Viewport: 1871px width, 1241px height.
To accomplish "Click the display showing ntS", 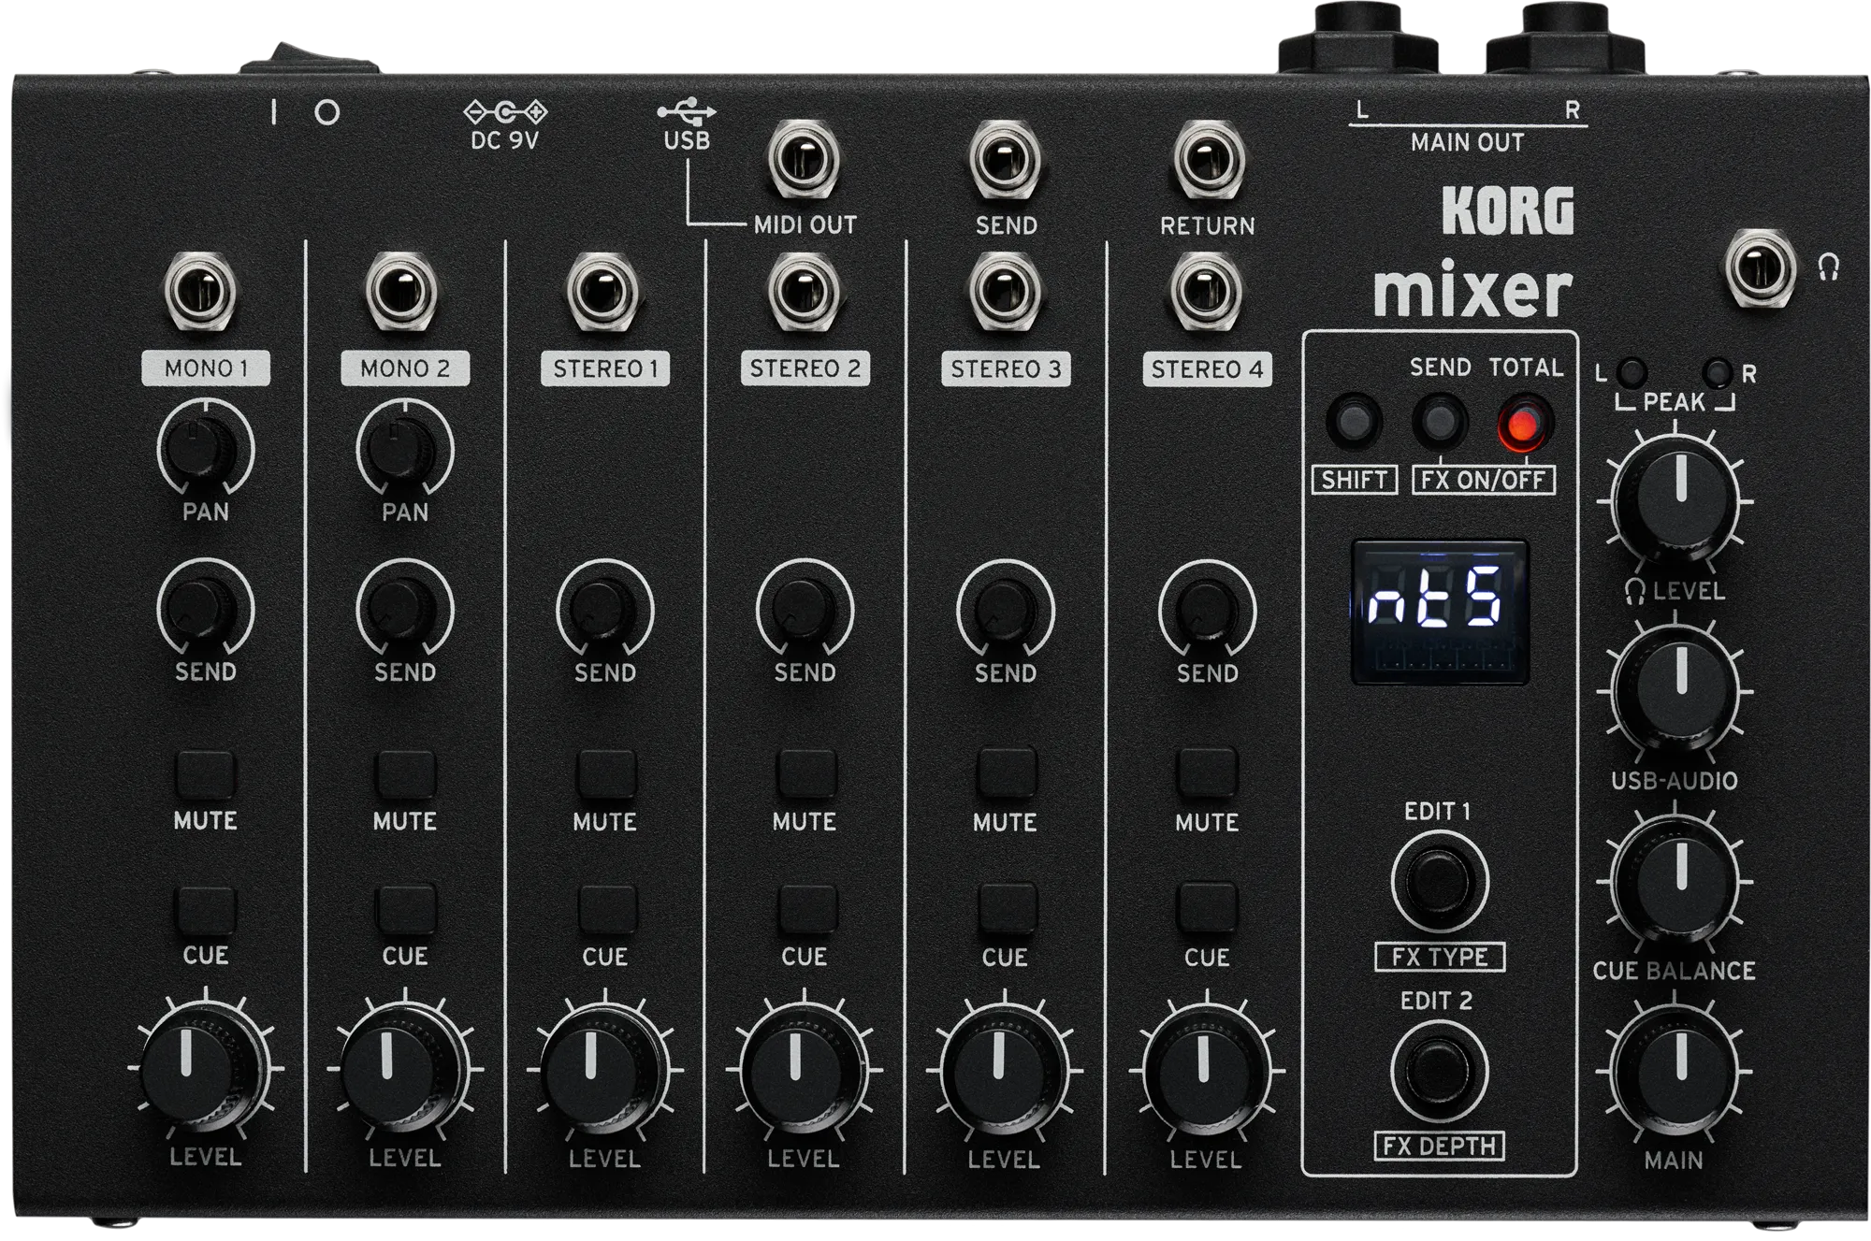I will [1440, 612].
